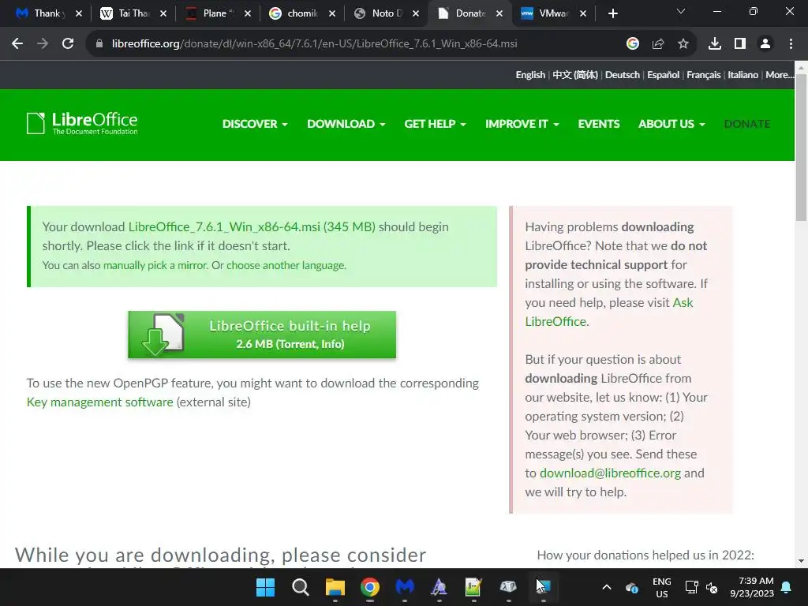
Task: Switch site language to 中文 (简体)
Action: [575, 75]
